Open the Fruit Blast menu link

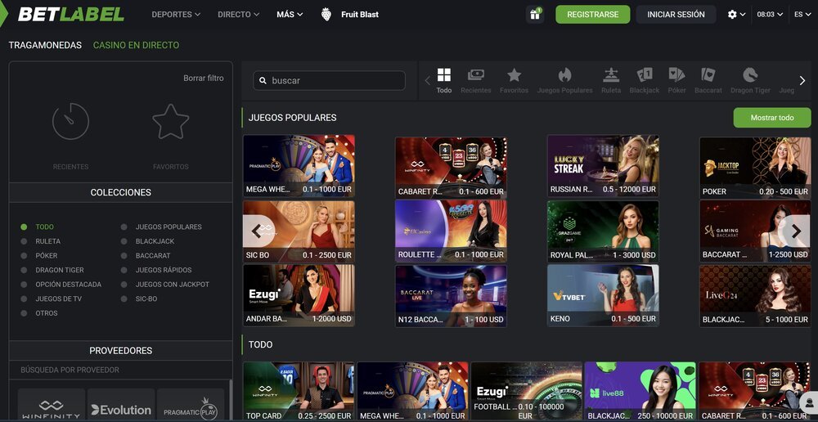(x=360, y=15)
